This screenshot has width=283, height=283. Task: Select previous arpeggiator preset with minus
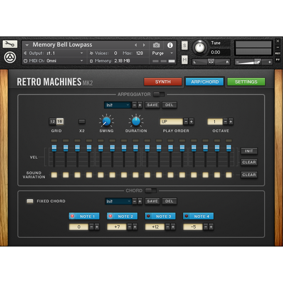[x=134, y=105]
